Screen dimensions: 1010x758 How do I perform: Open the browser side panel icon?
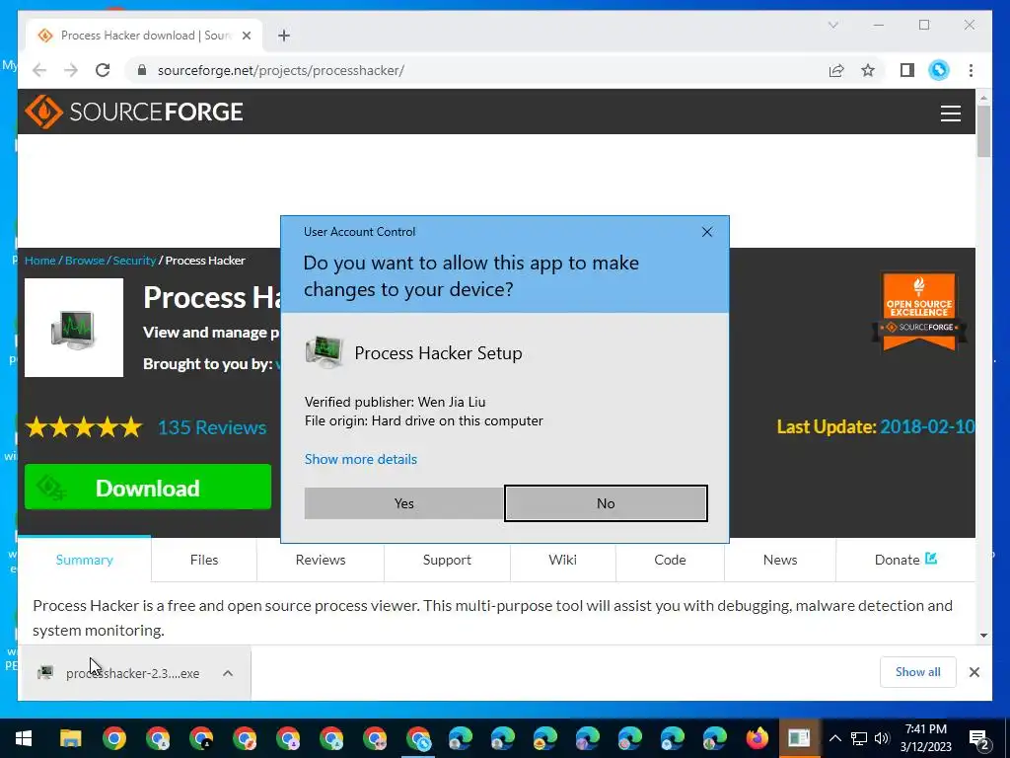(x=907, y=70)
